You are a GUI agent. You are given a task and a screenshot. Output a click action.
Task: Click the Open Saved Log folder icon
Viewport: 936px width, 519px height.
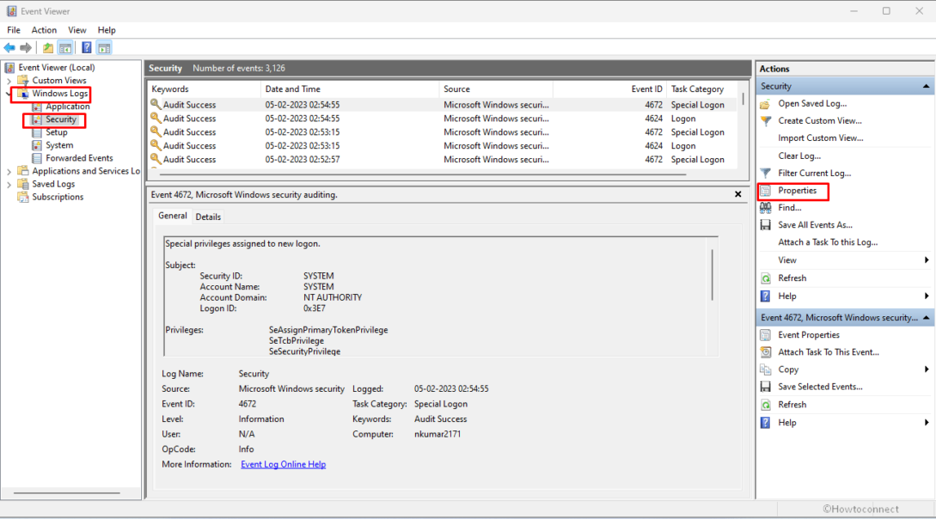pos(765,104)
